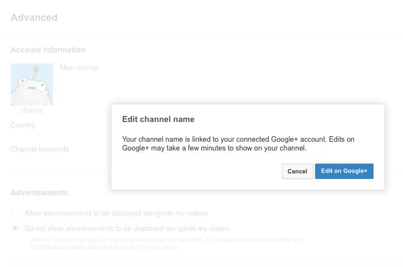Click the Moz robot channel avatar
This screenshot has height=267, width=403.
32,84
